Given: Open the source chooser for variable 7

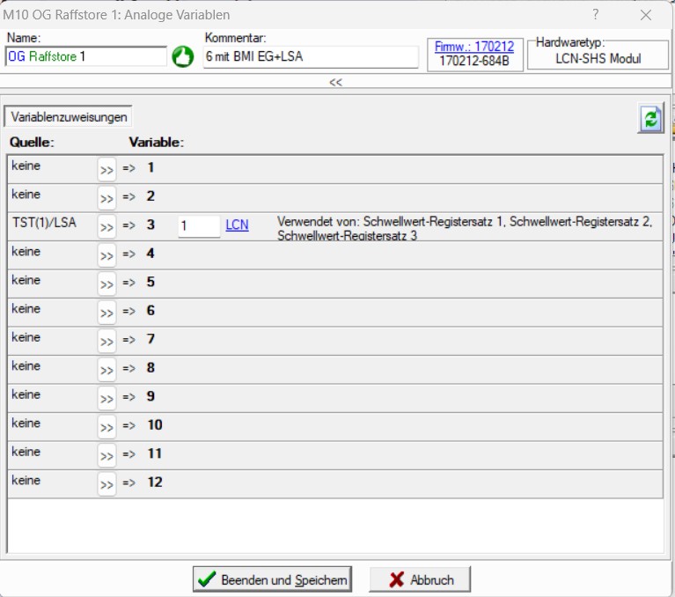Looking at the screenshot, I should pos(106,342).
